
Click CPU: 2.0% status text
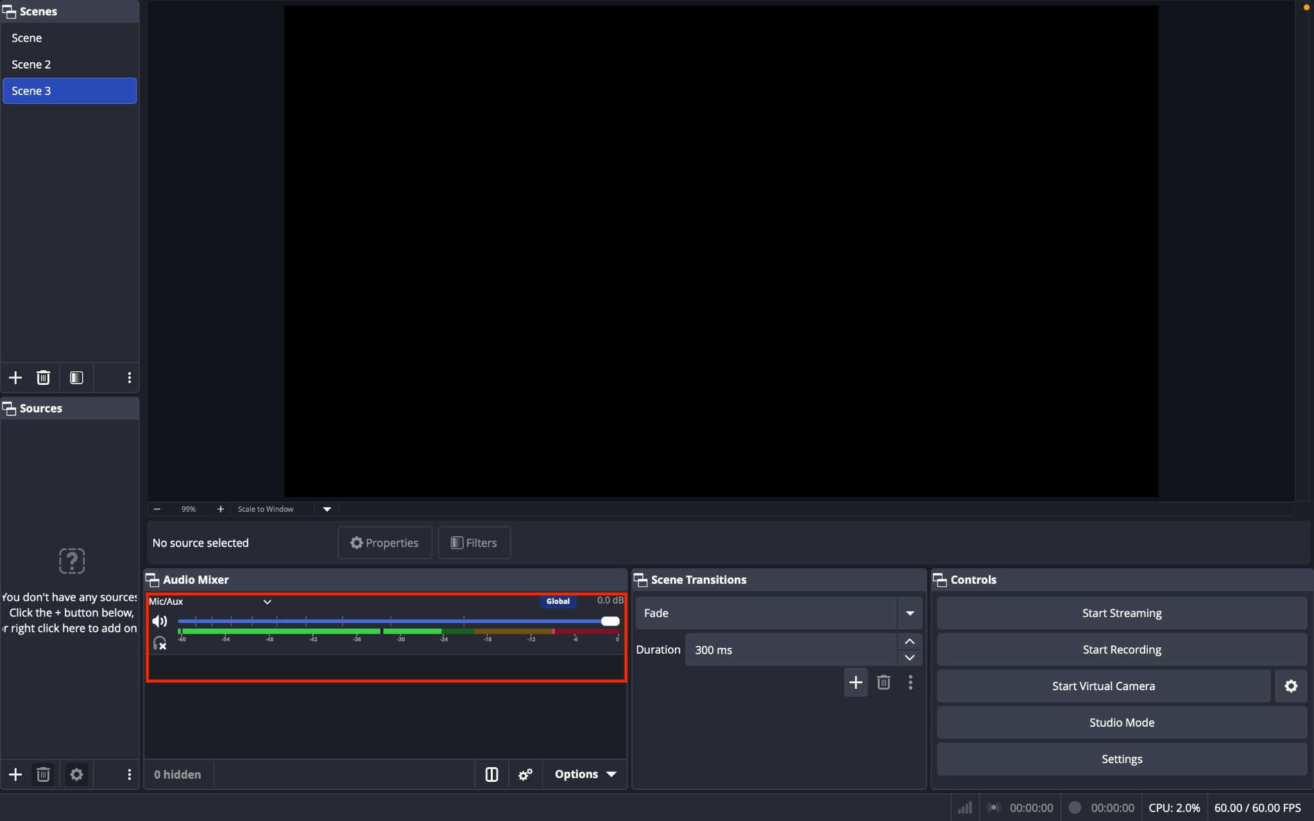[x=1174, y=808]
